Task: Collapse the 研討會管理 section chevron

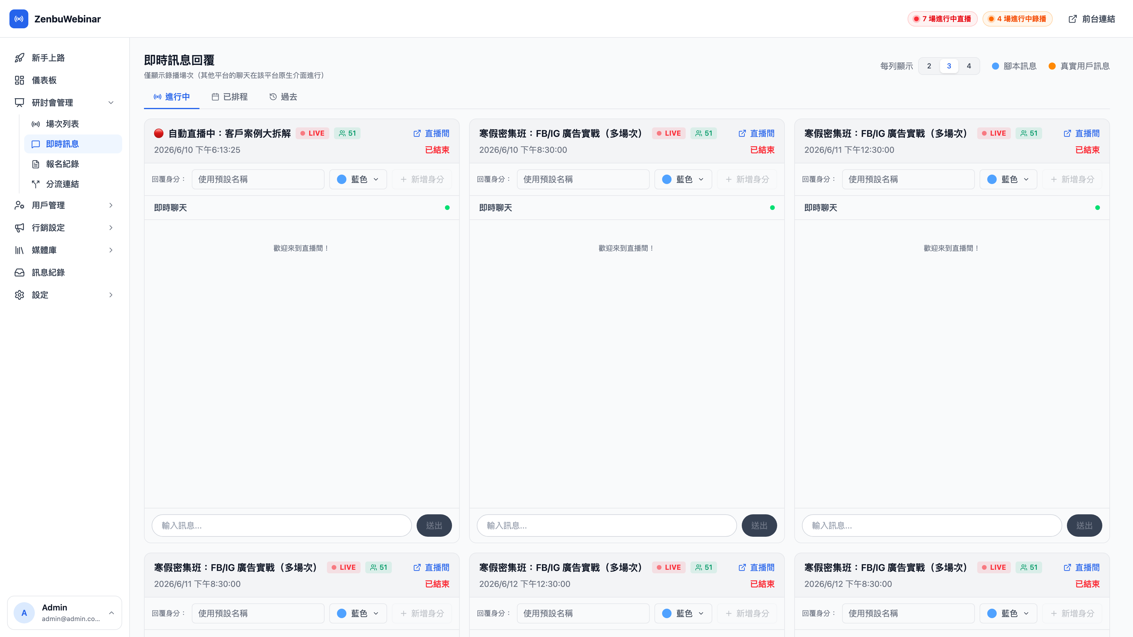Action: [111, 103]
